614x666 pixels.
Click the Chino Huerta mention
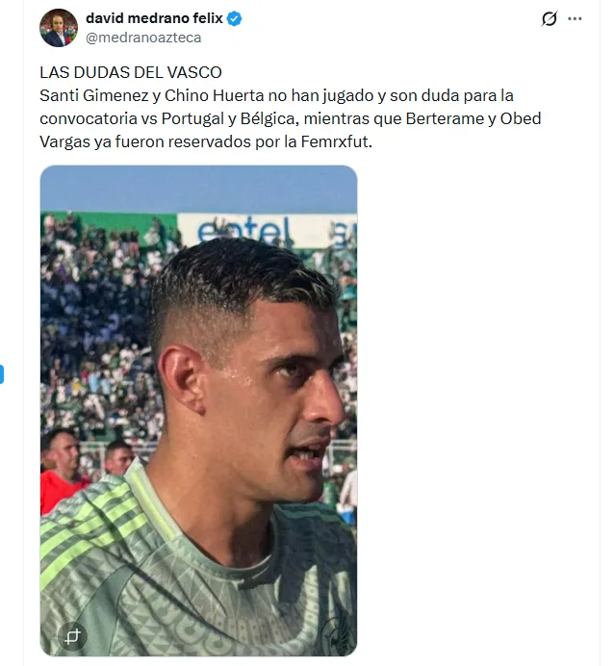point(215,95)
